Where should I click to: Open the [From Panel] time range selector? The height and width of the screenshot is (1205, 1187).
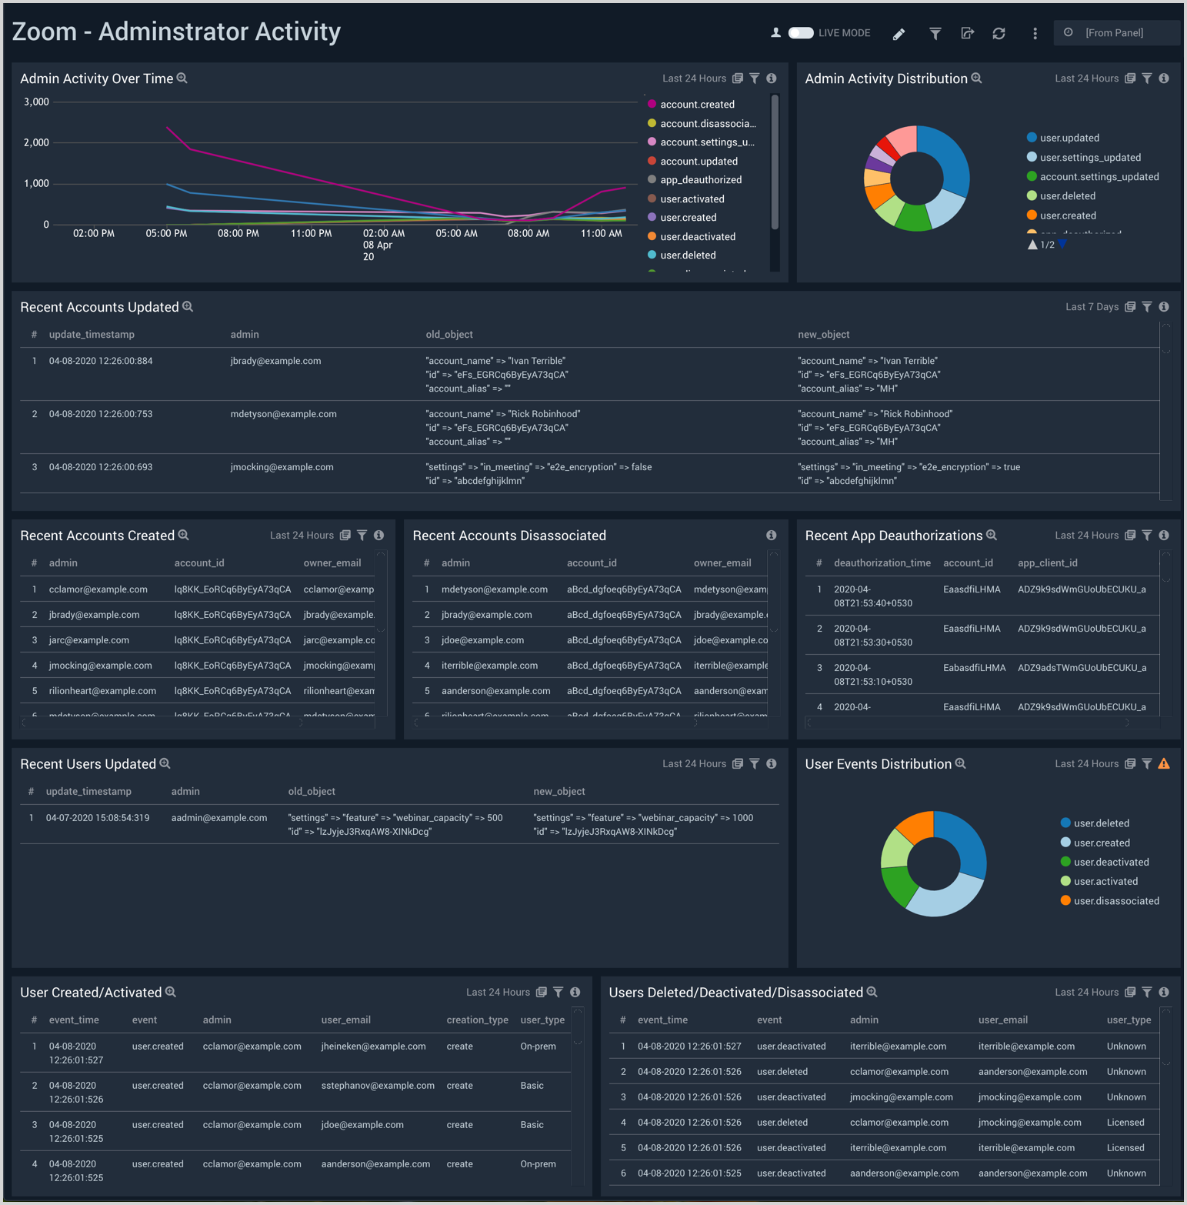1115,33
